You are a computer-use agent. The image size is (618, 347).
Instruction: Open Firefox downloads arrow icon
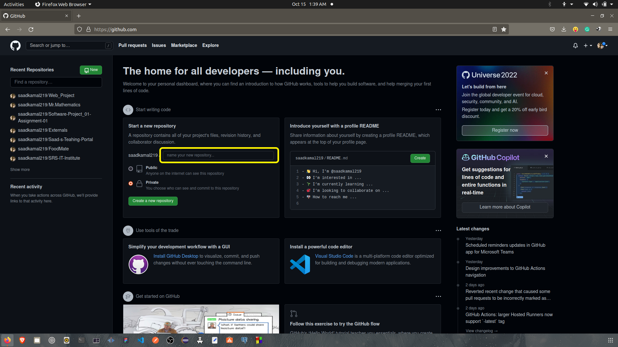point(564,29)
